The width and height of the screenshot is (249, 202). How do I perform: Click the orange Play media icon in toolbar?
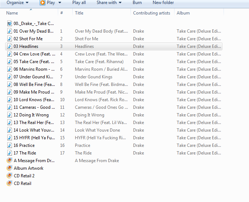tap(43, 3)
